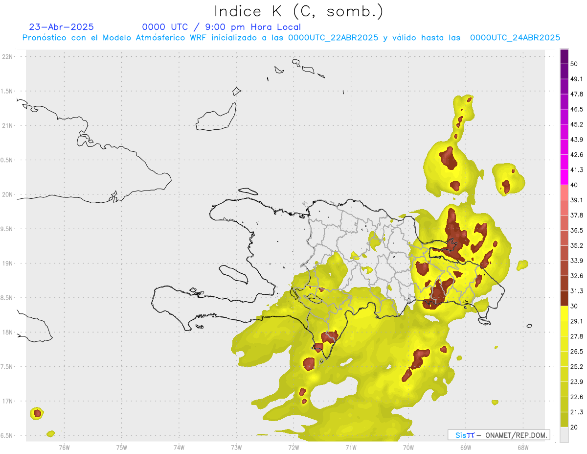Viewport: 587px width, 454px height.
Task: Click the magenta swatch between 41.3 and 42.6
Action: (564, 162)
